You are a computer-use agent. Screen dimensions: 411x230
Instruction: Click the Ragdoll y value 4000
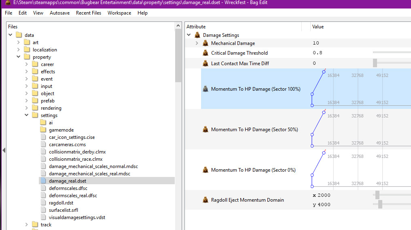click(324, 204)
